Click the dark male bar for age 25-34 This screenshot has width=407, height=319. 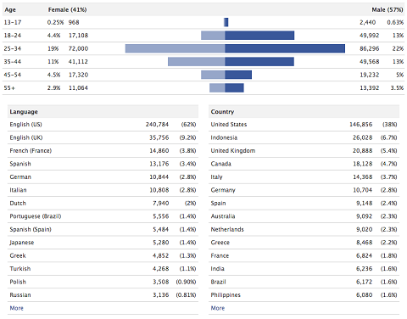click(x=285, y=48)
